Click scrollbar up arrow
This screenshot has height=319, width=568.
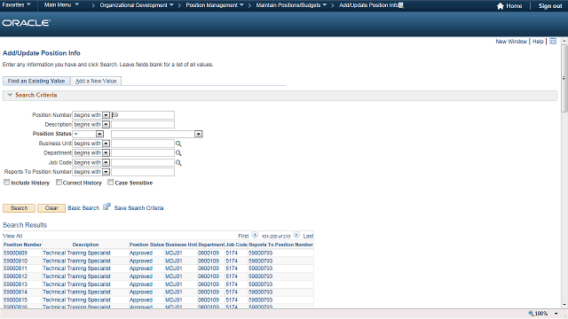564,42
